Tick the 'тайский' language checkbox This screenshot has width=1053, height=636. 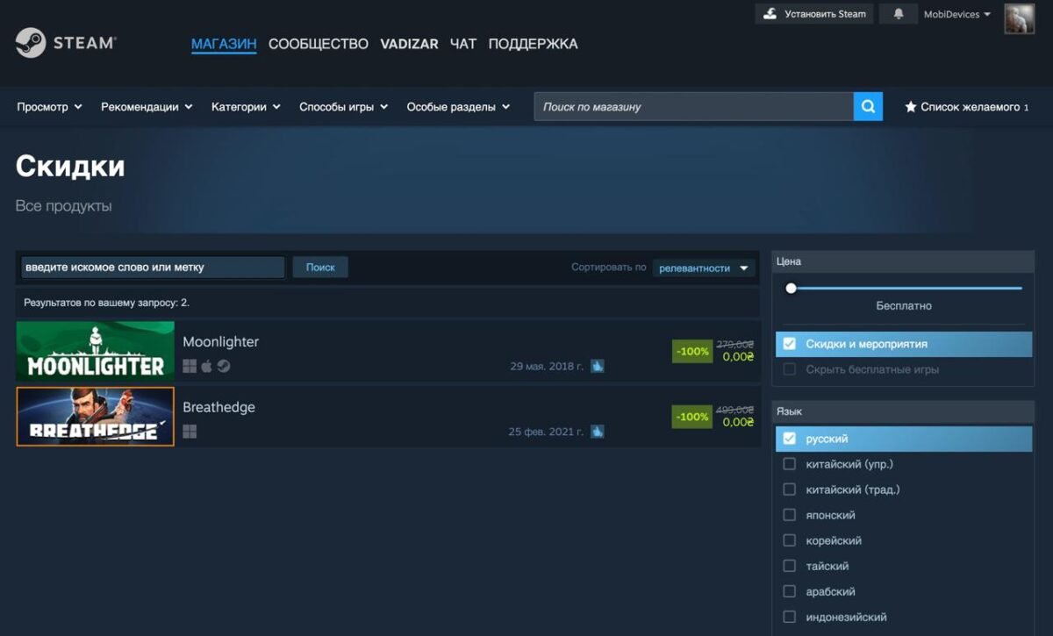click(x=789, y=566)
